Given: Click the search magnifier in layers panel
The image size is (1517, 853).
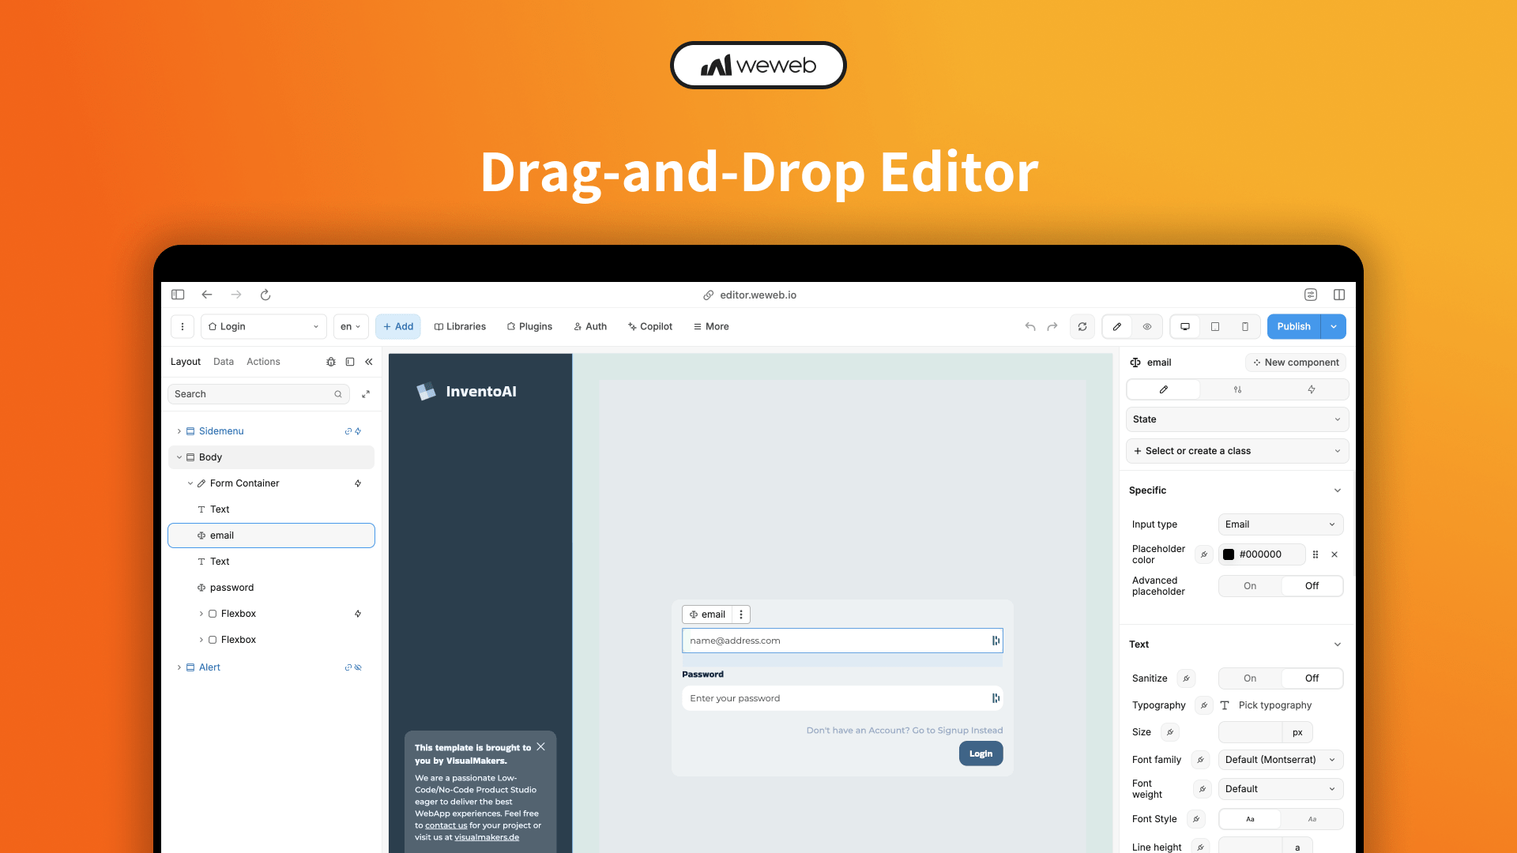Looking at the screenshot, I should (338, 394).
